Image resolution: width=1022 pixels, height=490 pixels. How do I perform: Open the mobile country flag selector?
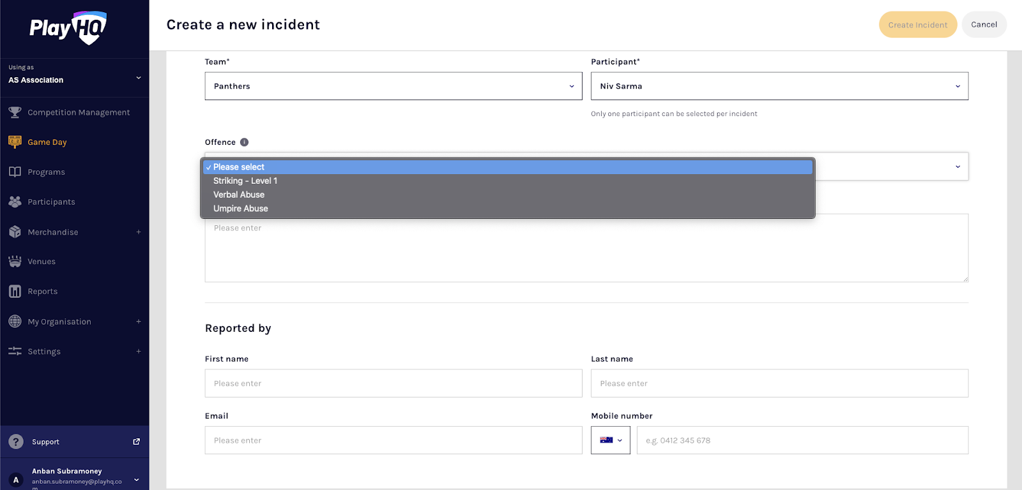click(x=610, y=440)
